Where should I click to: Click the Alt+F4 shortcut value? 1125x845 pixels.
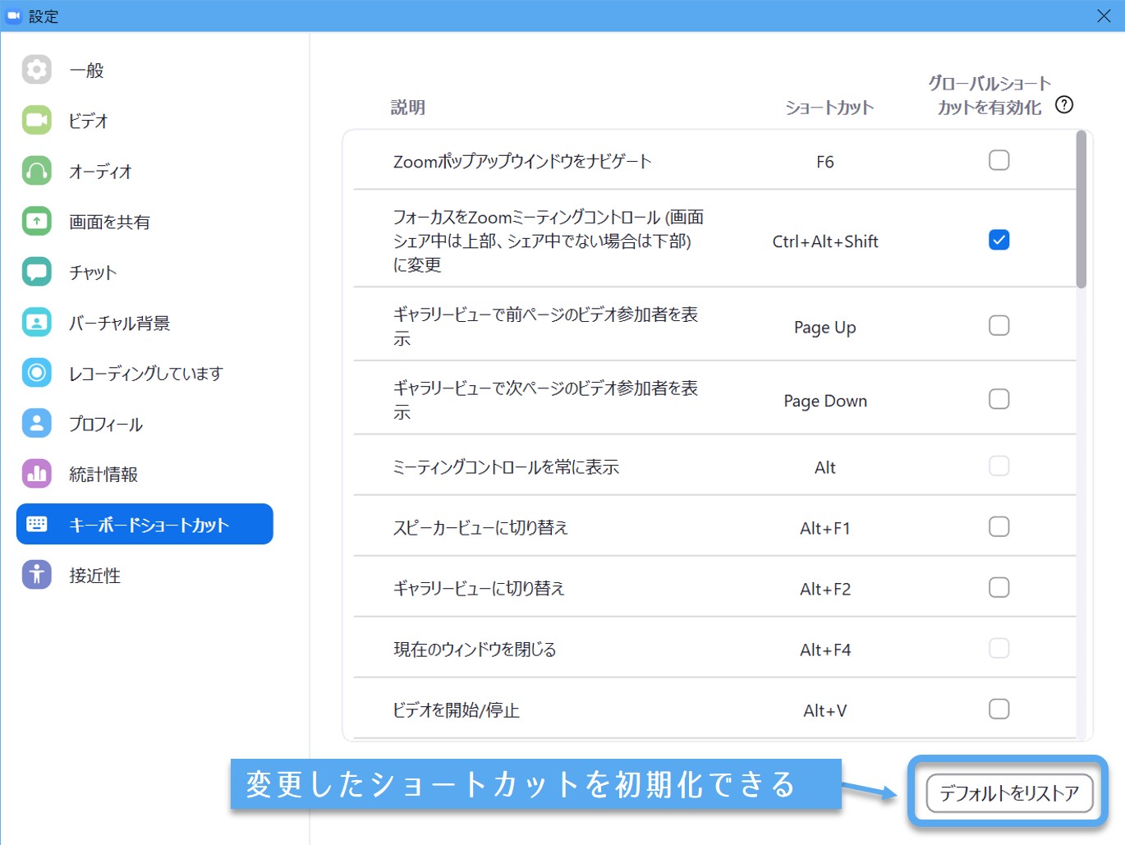pos(825,650)
